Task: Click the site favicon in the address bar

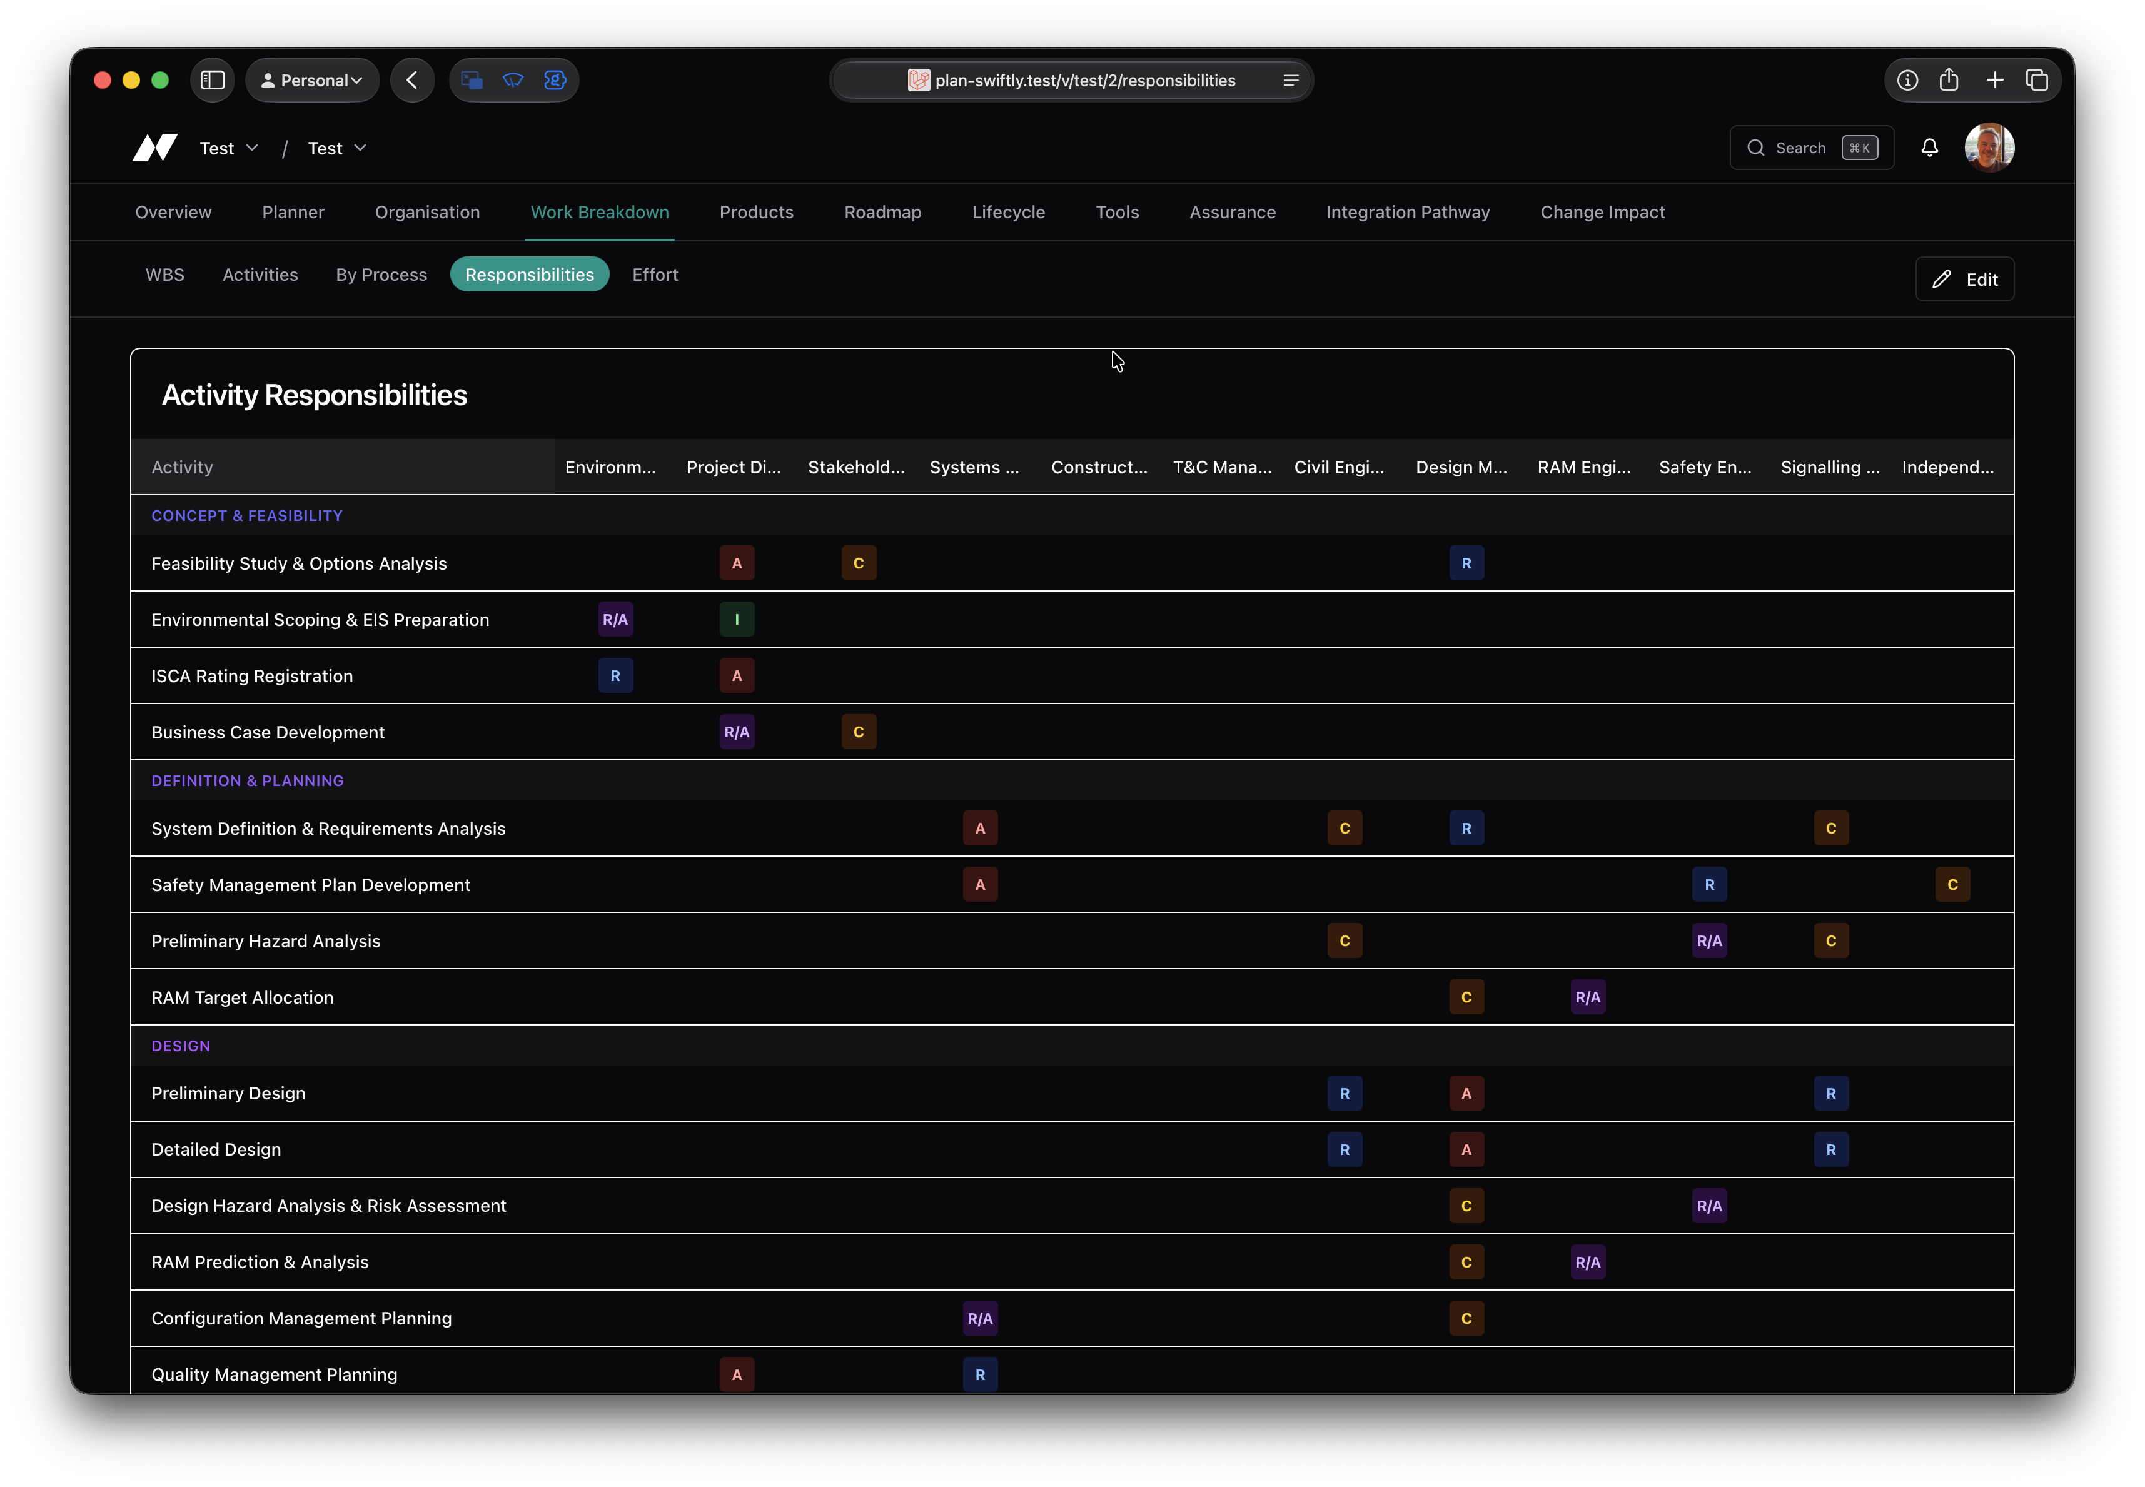Action: [x=919, y=80]
